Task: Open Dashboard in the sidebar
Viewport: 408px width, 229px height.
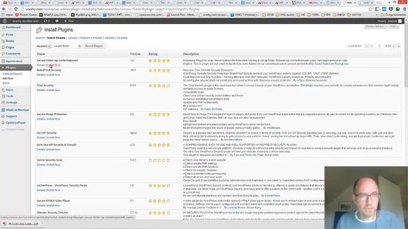Action: pos(13,27)
